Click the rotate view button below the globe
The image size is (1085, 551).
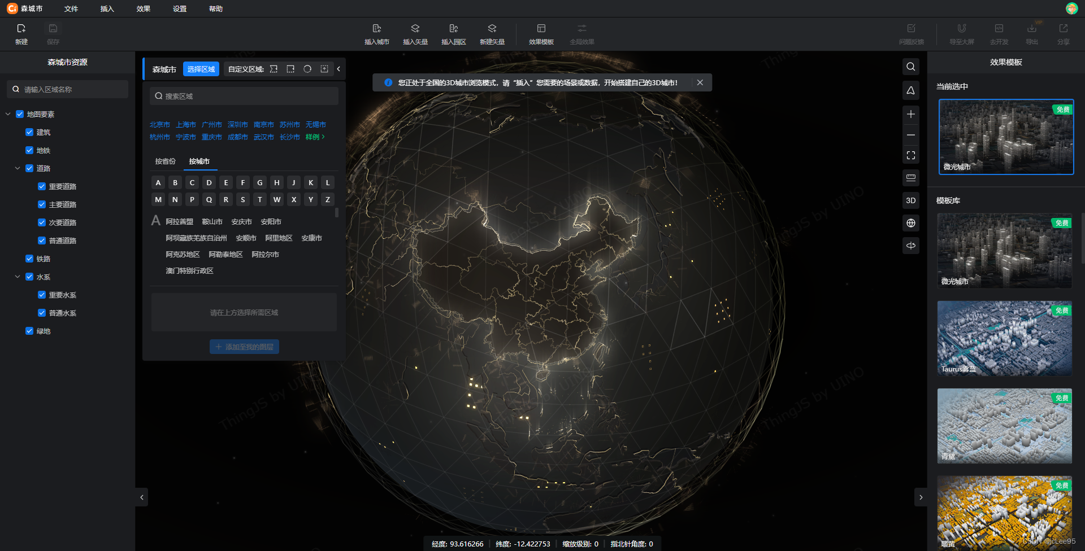(x=911, y=246)
